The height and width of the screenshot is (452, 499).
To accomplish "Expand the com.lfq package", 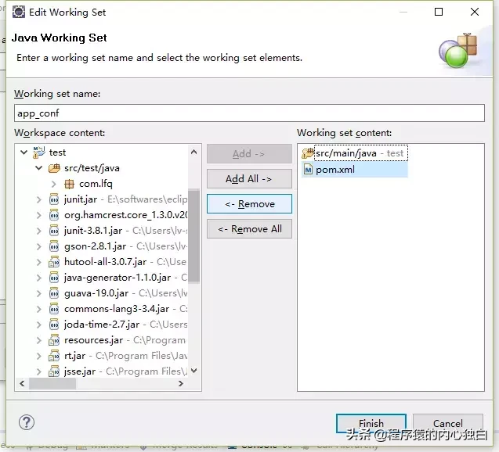I will (53, 184).
